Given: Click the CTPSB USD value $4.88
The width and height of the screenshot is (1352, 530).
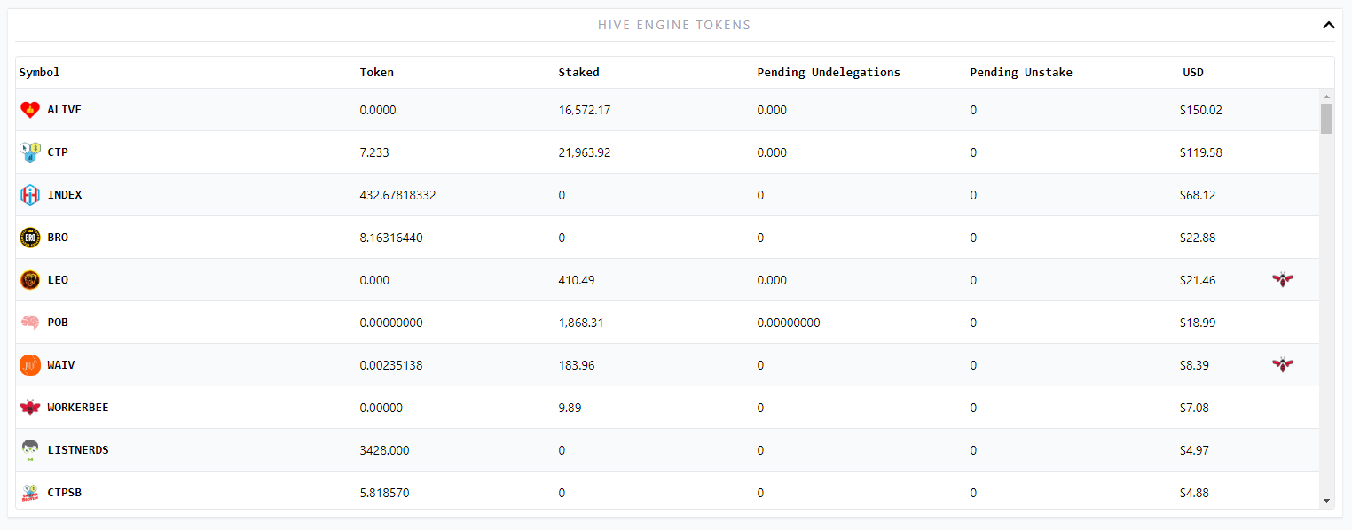Looking at the screenshot, I should [1194, 493].
